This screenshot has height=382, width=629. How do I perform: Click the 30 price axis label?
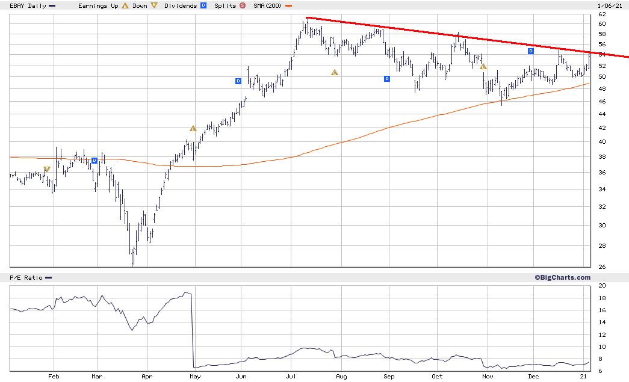point(602,225)
